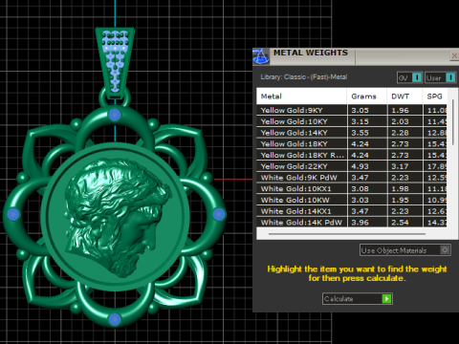Viewport: 459px width, 344px height.
Task: Select the top blue gemstone on pendant
Action: 115,115
